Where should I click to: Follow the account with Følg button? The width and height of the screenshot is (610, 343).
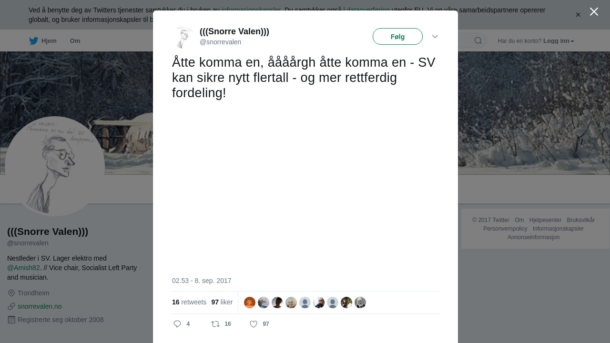(397, 37)
